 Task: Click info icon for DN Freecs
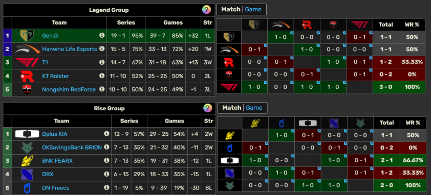pyautogui.click(x=106, y=187)
